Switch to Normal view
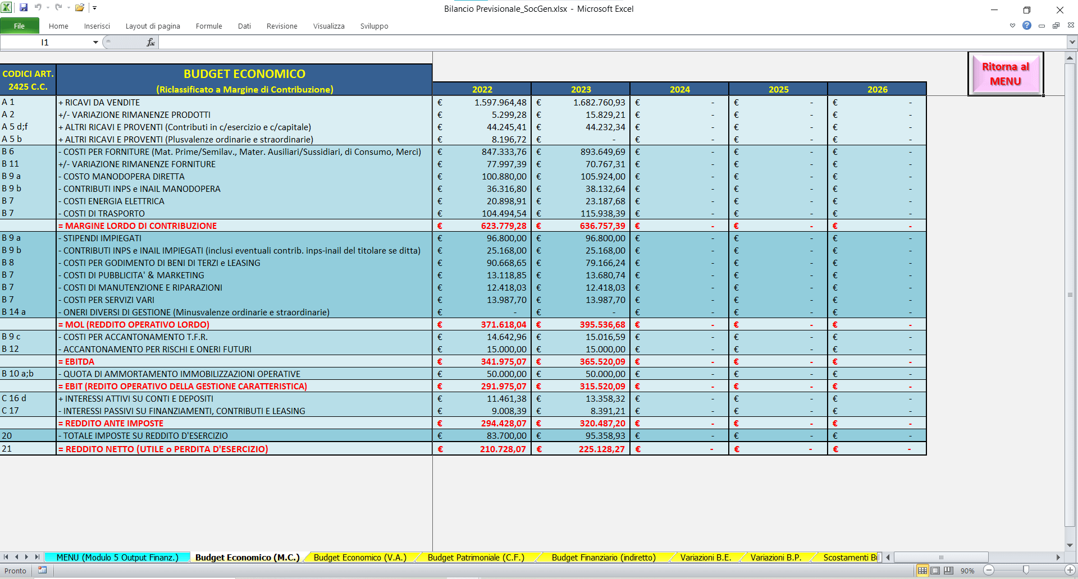Screen dimensions: 1078x579 coord(922,571)
